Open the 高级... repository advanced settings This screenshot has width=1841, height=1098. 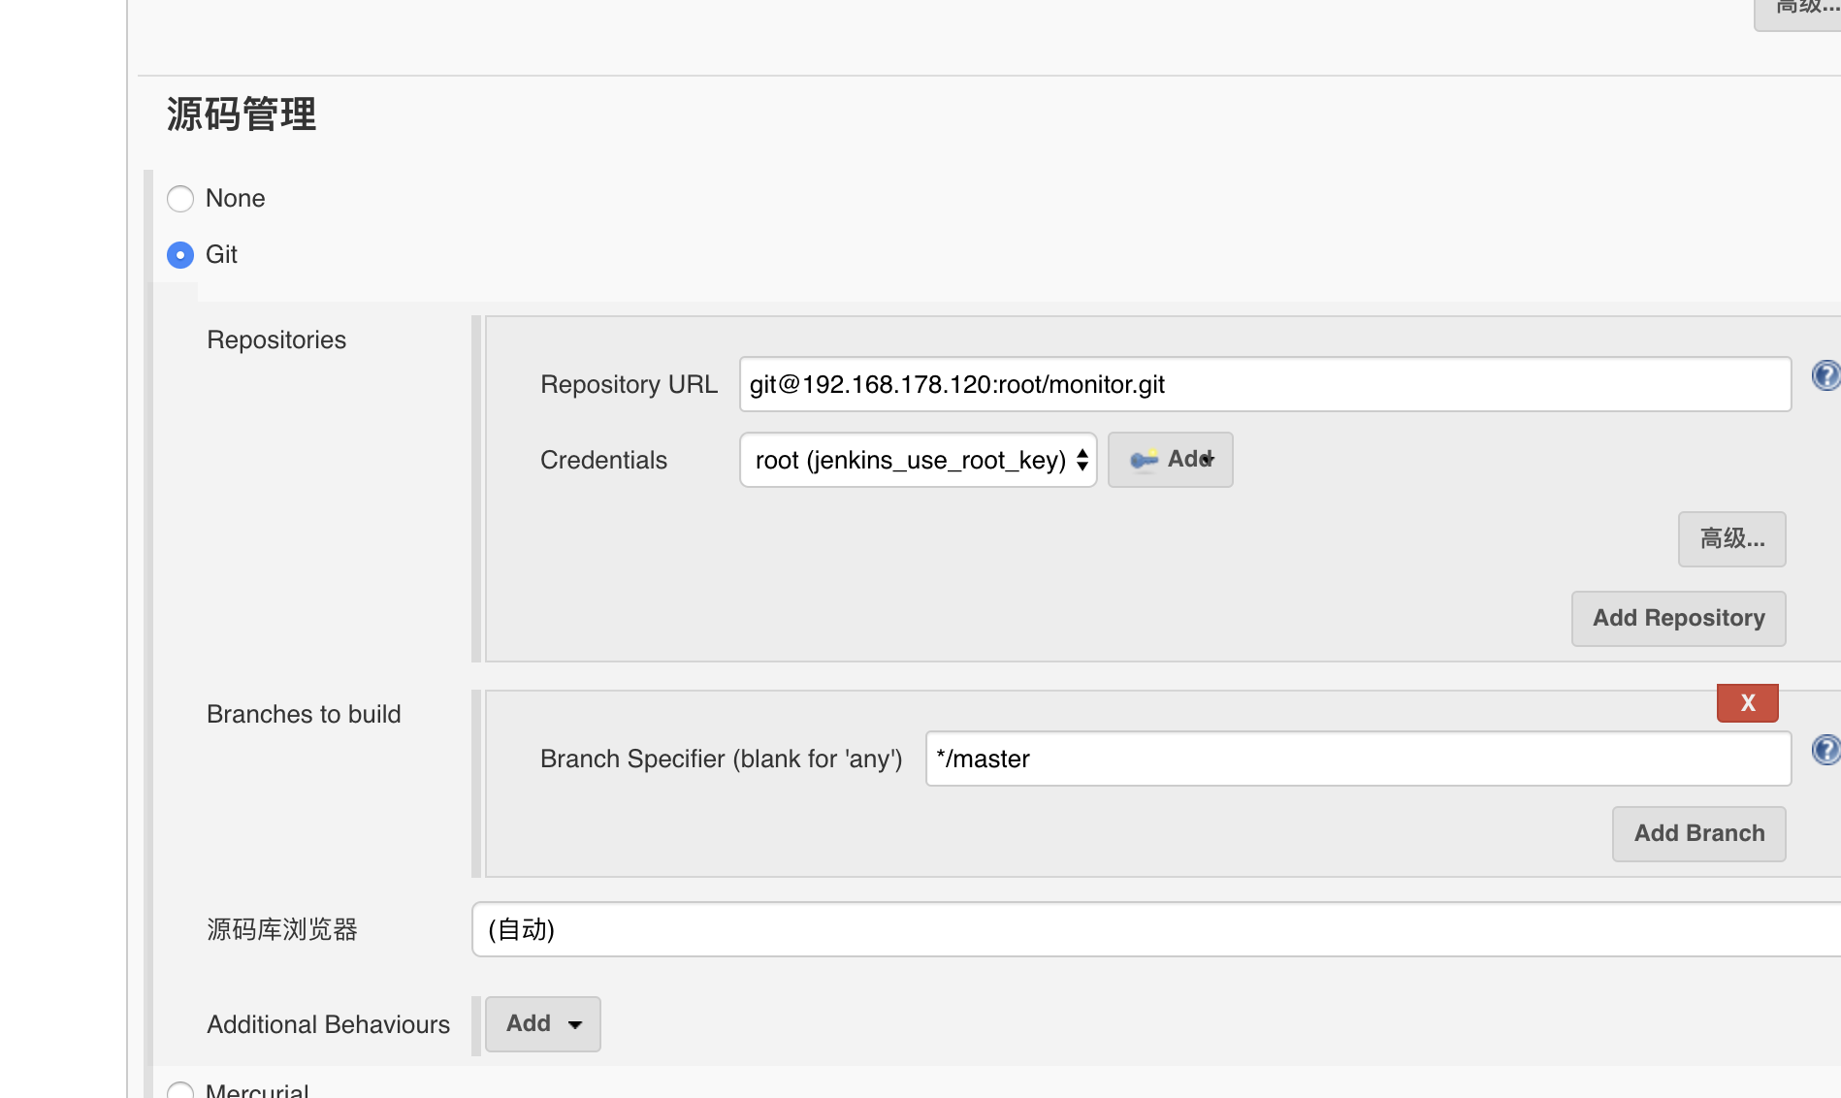1731,539
